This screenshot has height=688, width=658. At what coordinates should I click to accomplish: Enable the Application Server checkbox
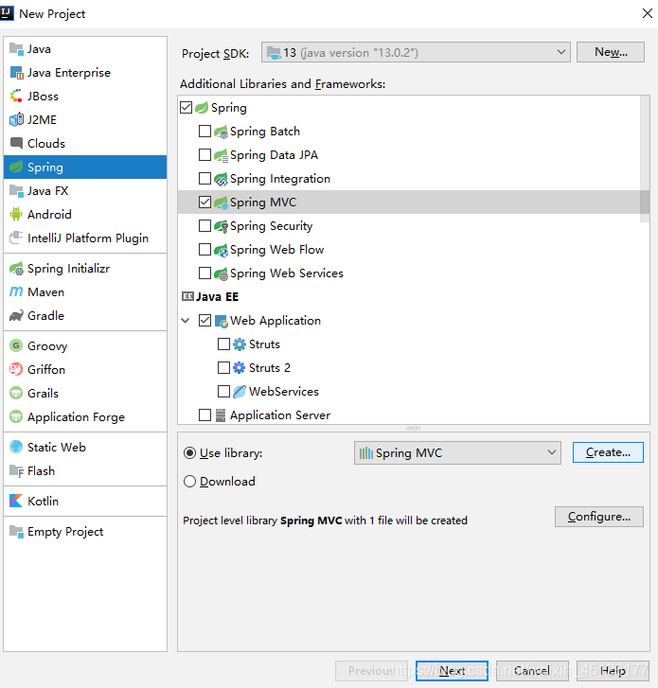point(205,415)
